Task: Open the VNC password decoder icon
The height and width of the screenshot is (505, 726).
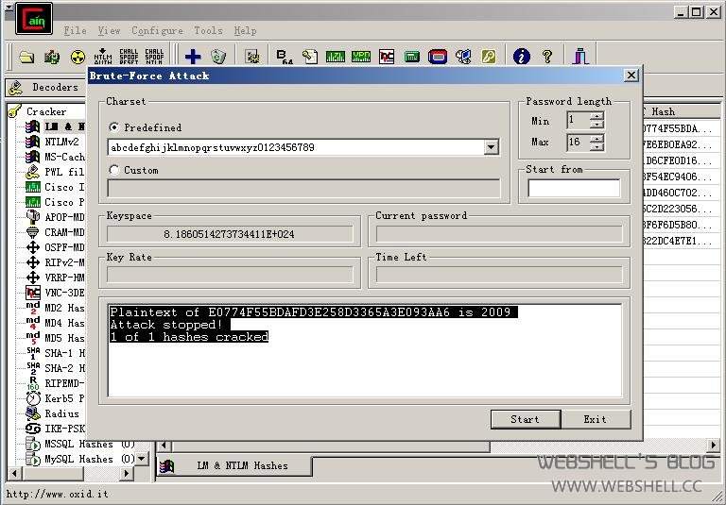Action: pos(387,57)
